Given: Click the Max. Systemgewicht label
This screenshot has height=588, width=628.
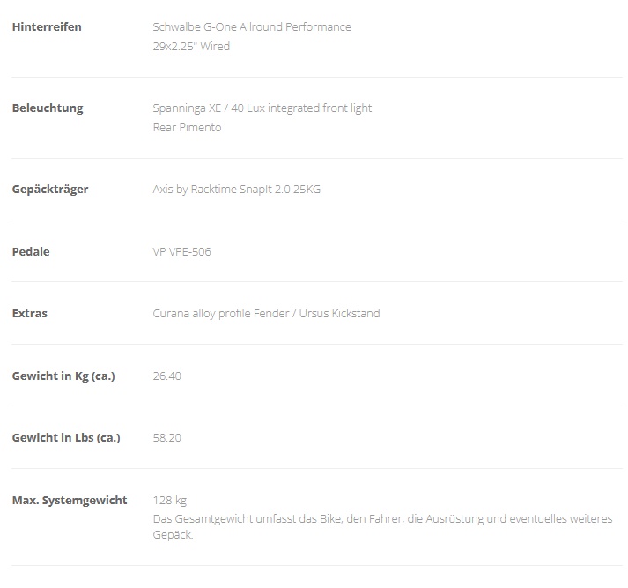Looking at the screenshot, I should point(70,500).
